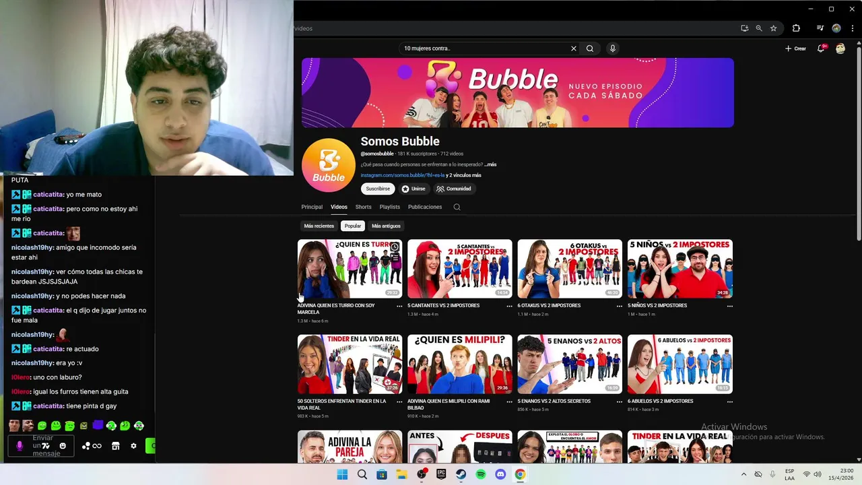Image resolution: width=862 pixels, height=485 pixels.
Task: Bookmark this page with the star icon
Action: click(774, 28)
